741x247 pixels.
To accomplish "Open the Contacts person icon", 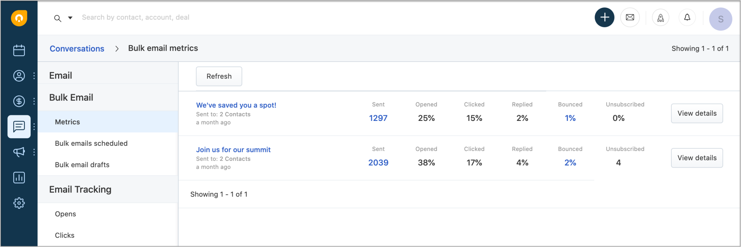I will (x=19, y=76).
